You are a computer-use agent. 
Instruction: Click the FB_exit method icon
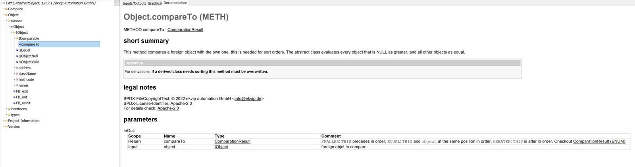14,91
